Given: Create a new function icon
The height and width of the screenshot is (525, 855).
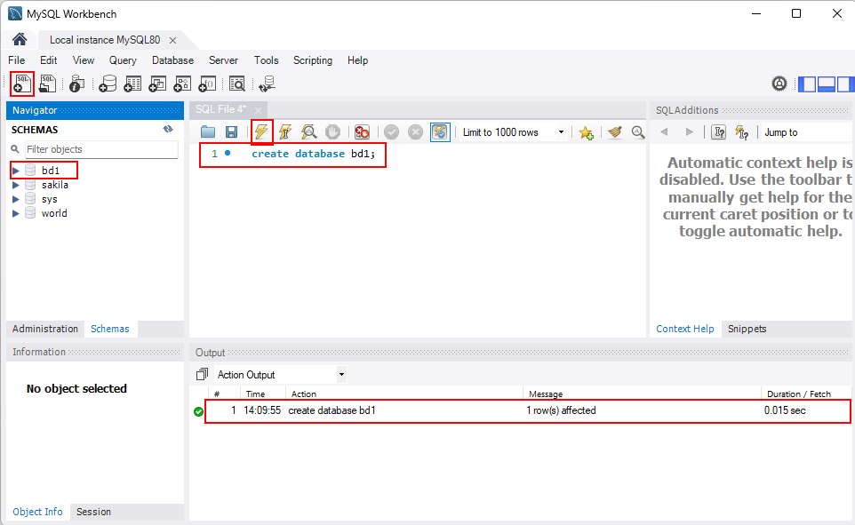Looking at the screenshot, I should [x=207, y=84].
